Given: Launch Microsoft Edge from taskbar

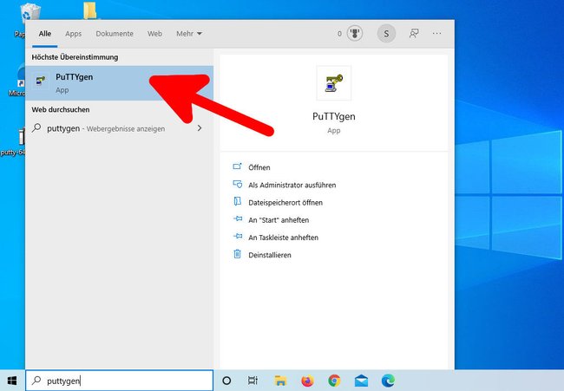Looking at the screenshot, I should [388, 381].
